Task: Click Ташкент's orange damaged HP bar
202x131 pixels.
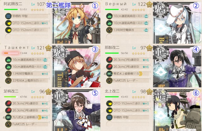Action: 11,53
